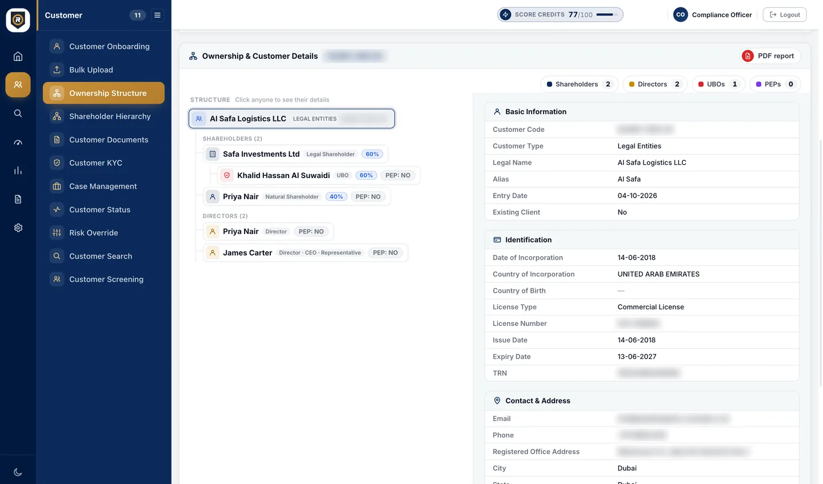Open Customer Documents page
823x484 pixels.
pyautogui.click(x=103, y=140)
